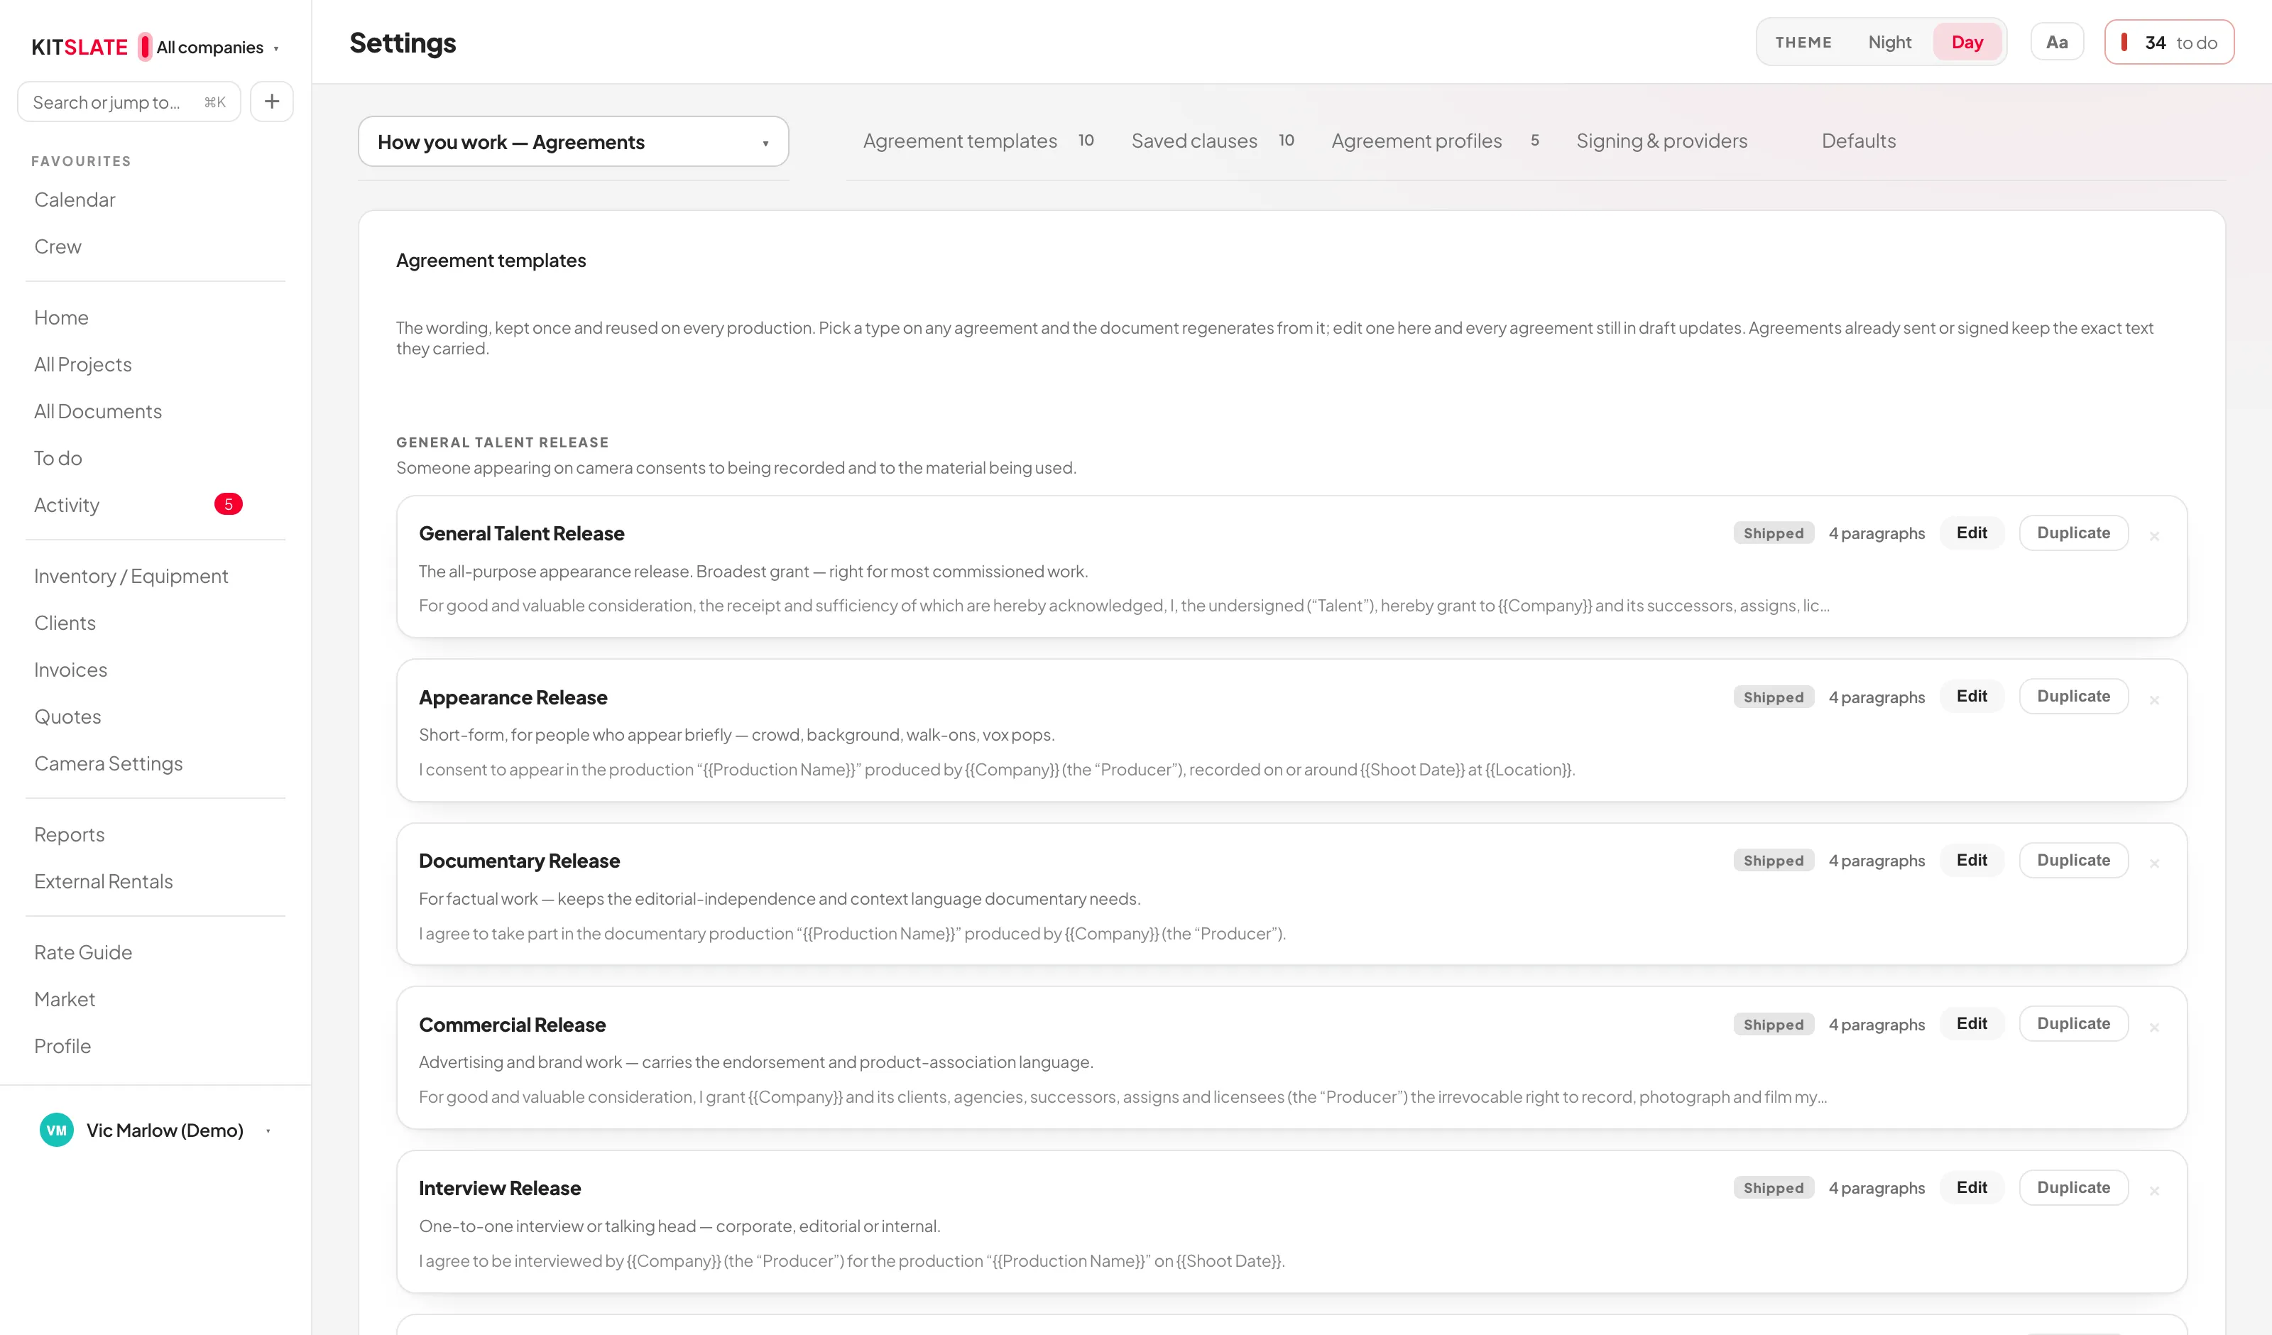Duplicate the Documentary Release template
This screenshot has height=1335, width=2272.
2074,861
